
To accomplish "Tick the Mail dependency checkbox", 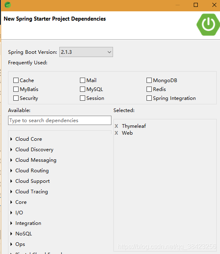I will point(82,80).
